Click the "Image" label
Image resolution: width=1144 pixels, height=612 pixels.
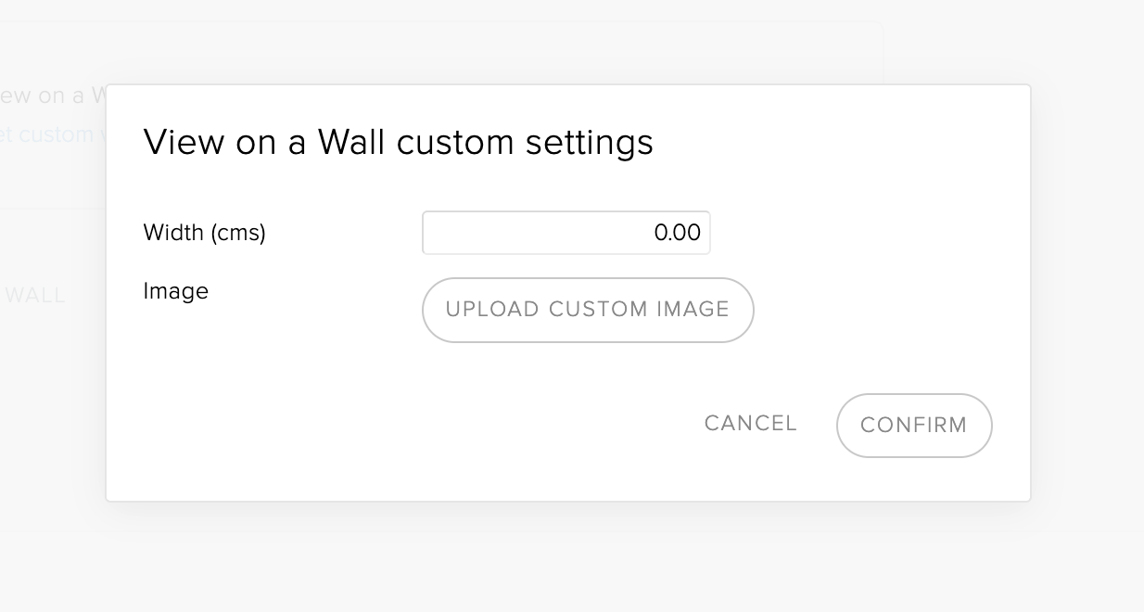point(176,292)
